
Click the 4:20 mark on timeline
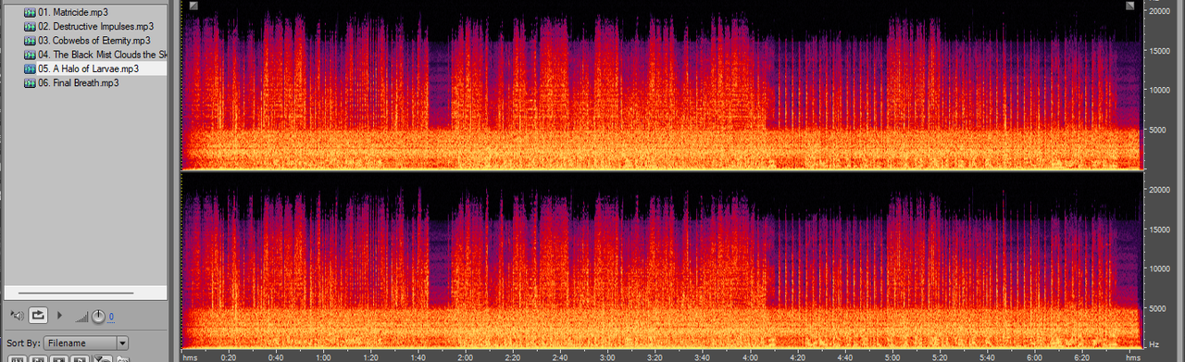click(797, 356)
